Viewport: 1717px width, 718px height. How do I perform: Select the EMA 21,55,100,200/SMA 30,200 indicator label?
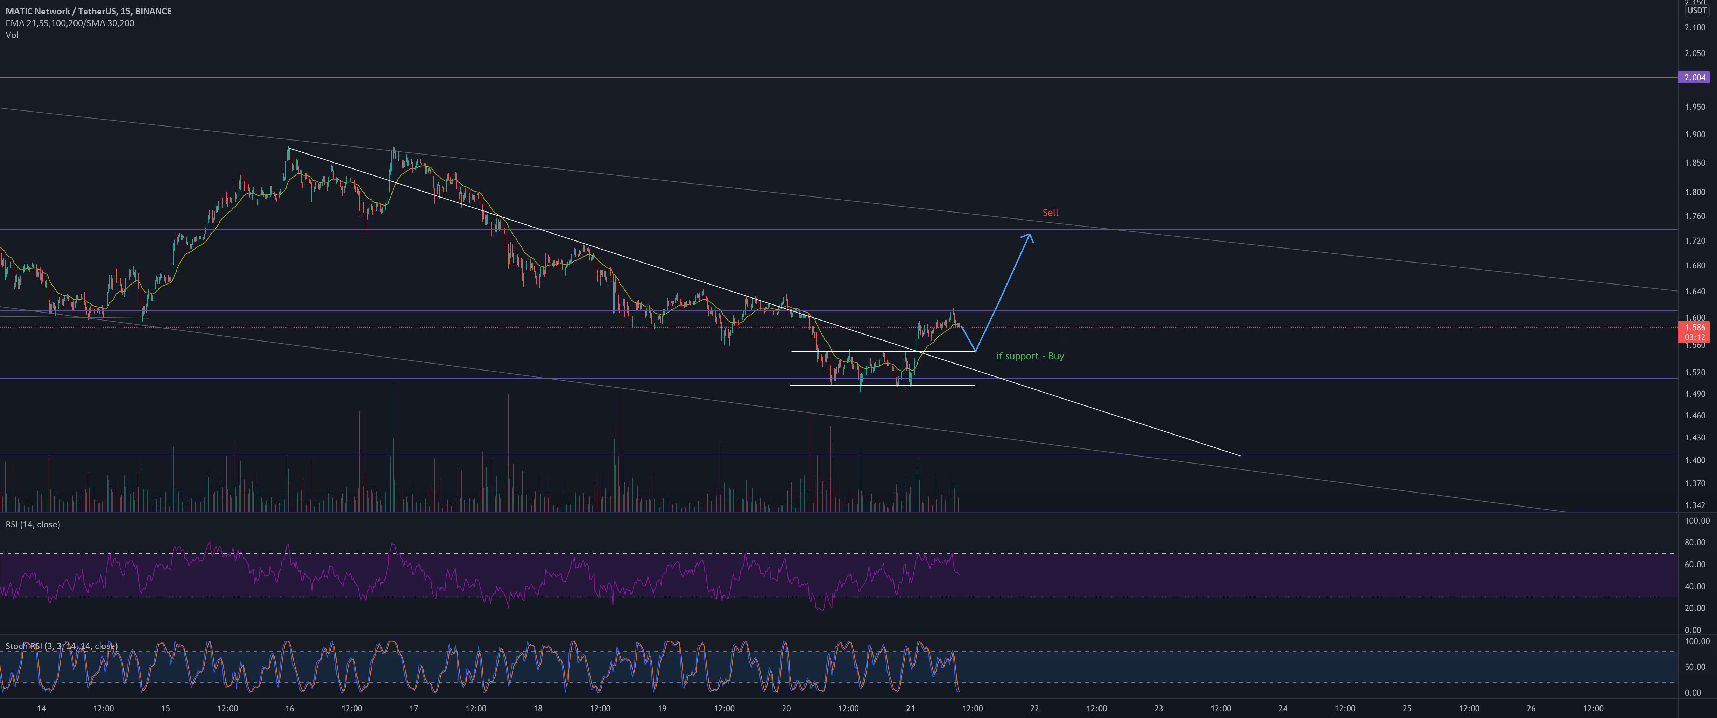pos(70,23)
